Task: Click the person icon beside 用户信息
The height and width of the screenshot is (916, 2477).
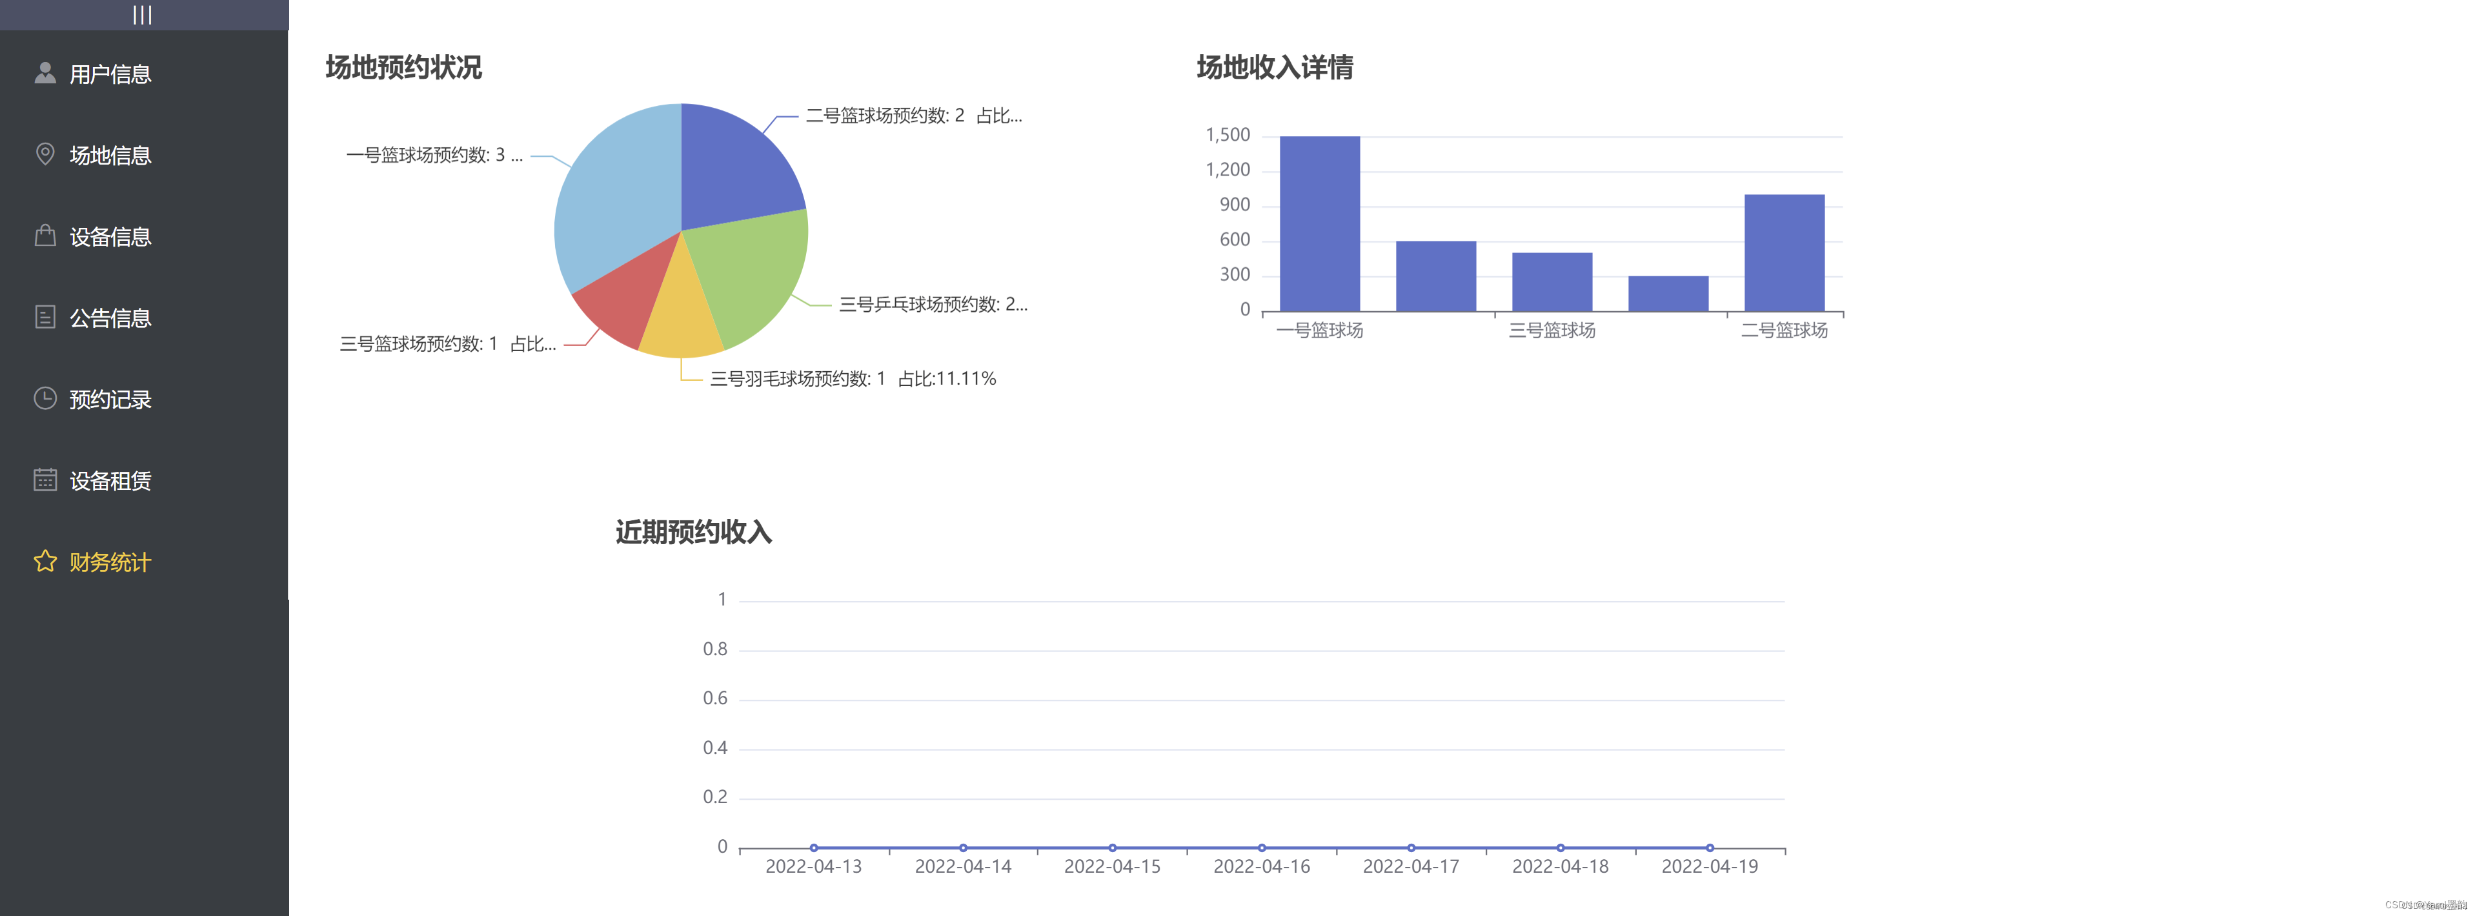Action: pyautogui.click(x=45, y=73)
